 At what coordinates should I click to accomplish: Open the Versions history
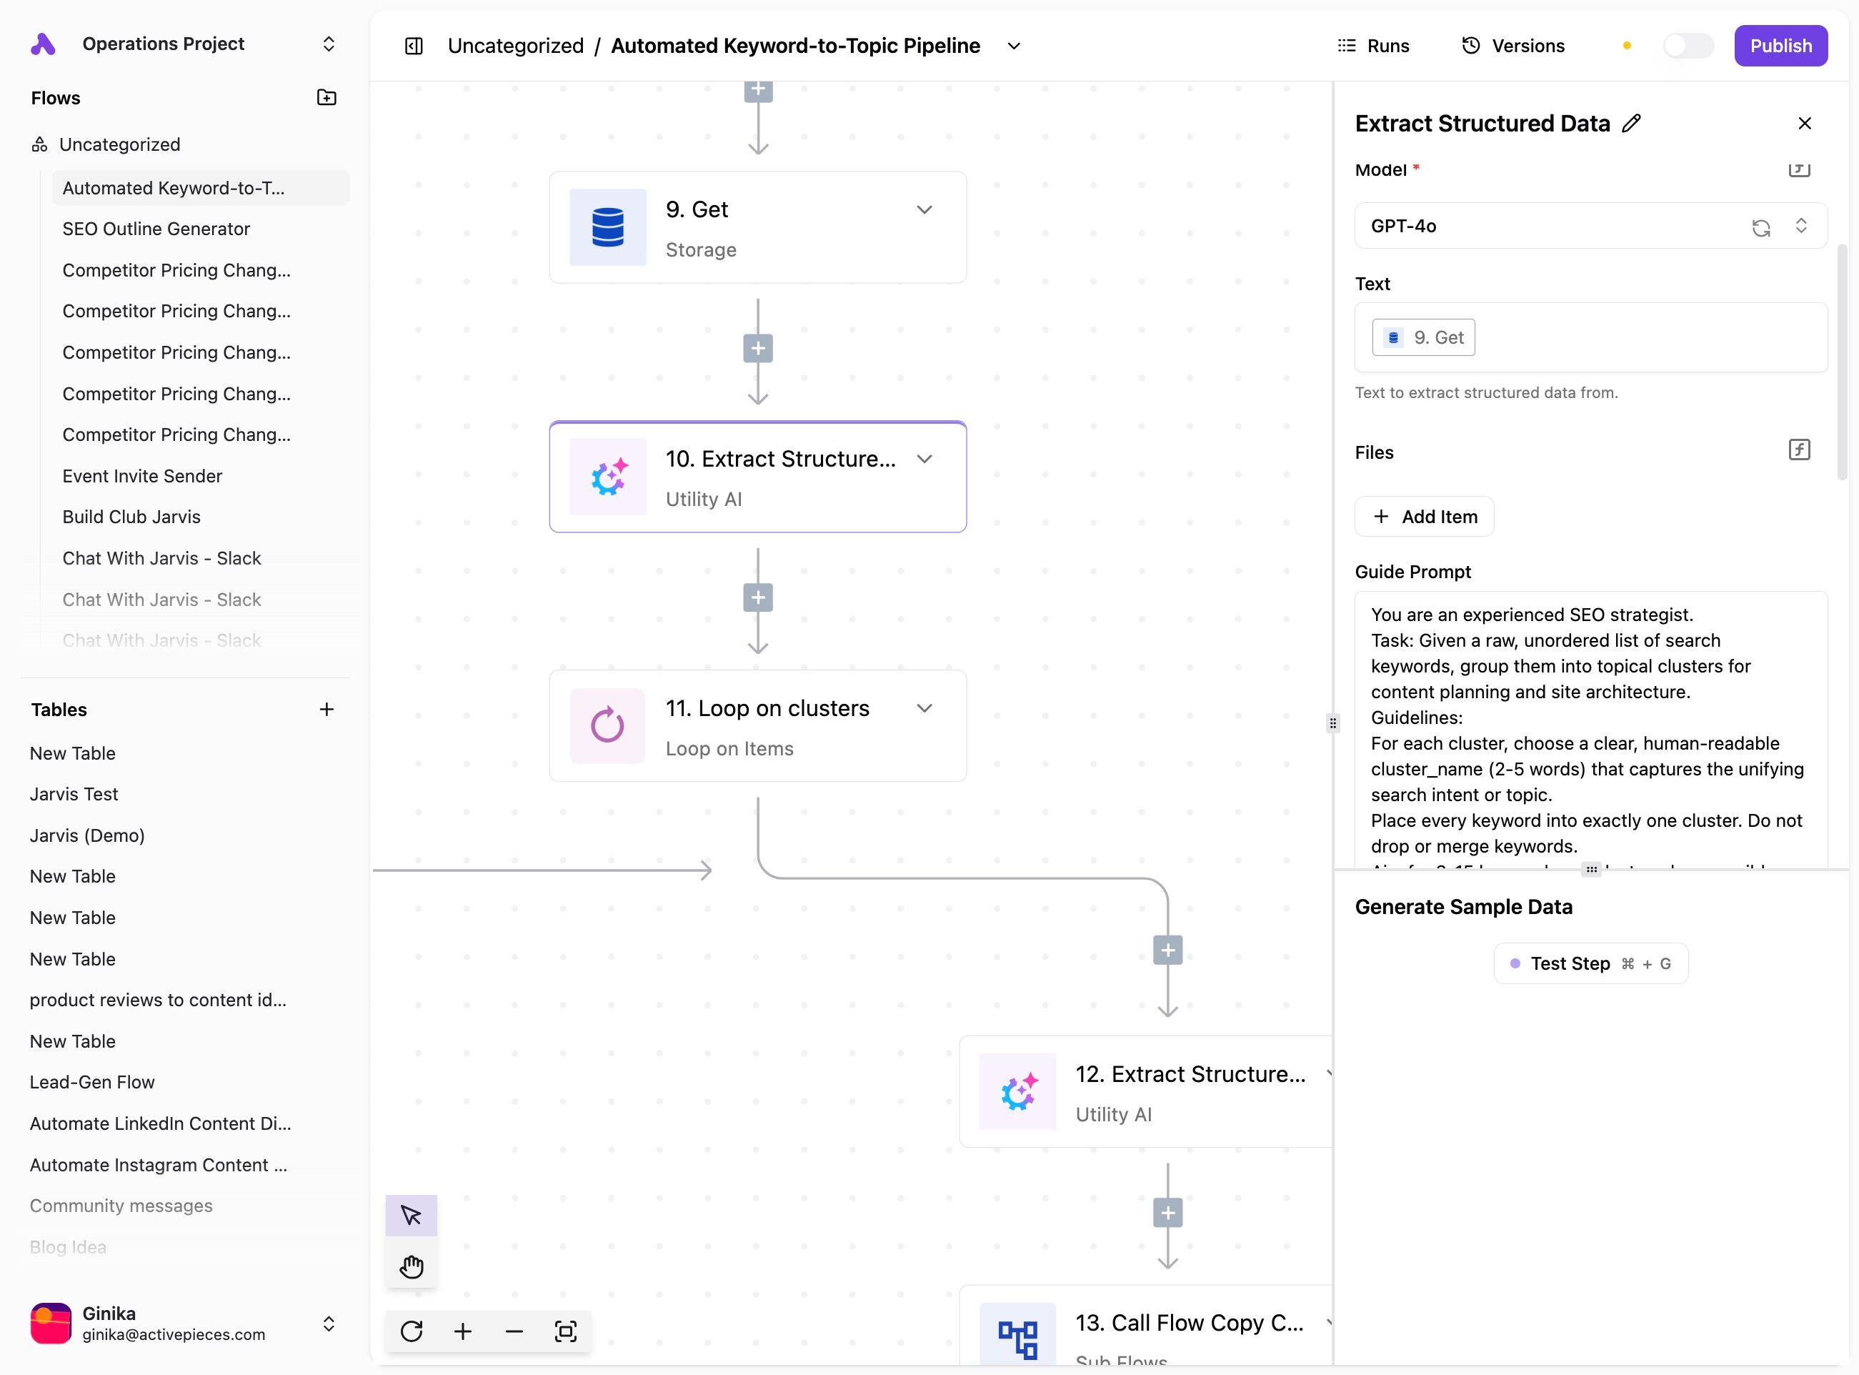[x=1512, y=46]
